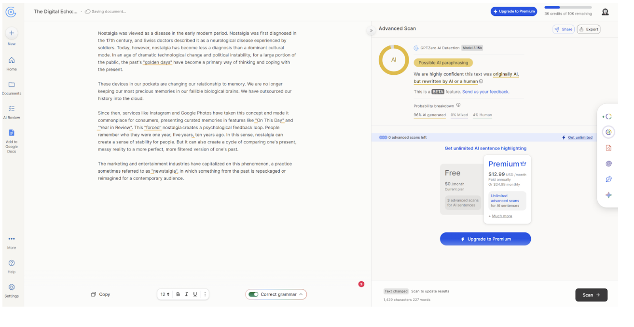Select 0% Mixed breakdown
The width and height of the screenshot is (634, 327).
[459, 115]
